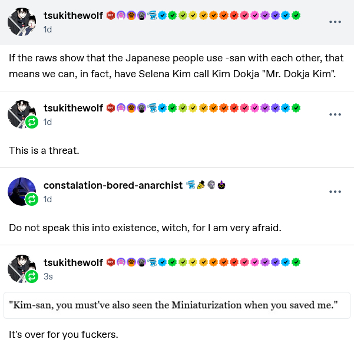Click the black cat badge after constalation-bored-anarchist's name
The image size is (354, 352).
(x=221, y=185)
